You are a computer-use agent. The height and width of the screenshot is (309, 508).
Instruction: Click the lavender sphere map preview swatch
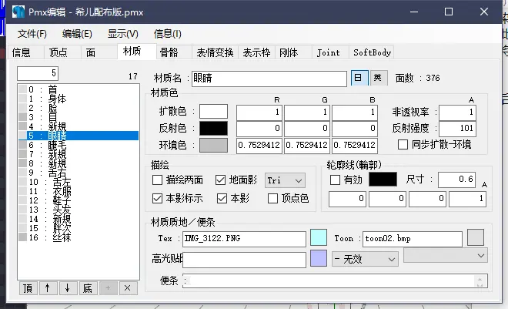(319, 258)
